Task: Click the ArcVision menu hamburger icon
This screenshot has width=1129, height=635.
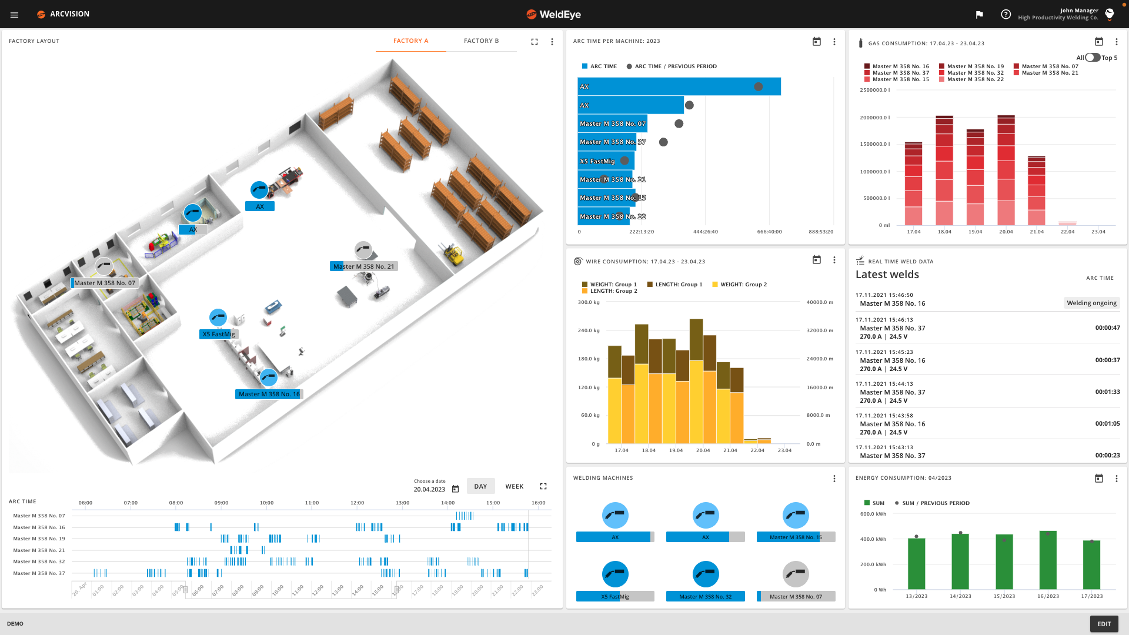Action: pyautogui.click(x=15, y=14)
